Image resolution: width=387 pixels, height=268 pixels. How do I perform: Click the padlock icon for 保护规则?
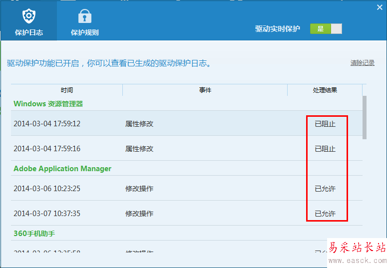coord(85,16)
